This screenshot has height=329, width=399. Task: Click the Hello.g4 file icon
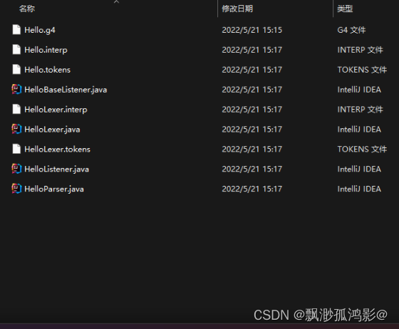coord(16,30)
